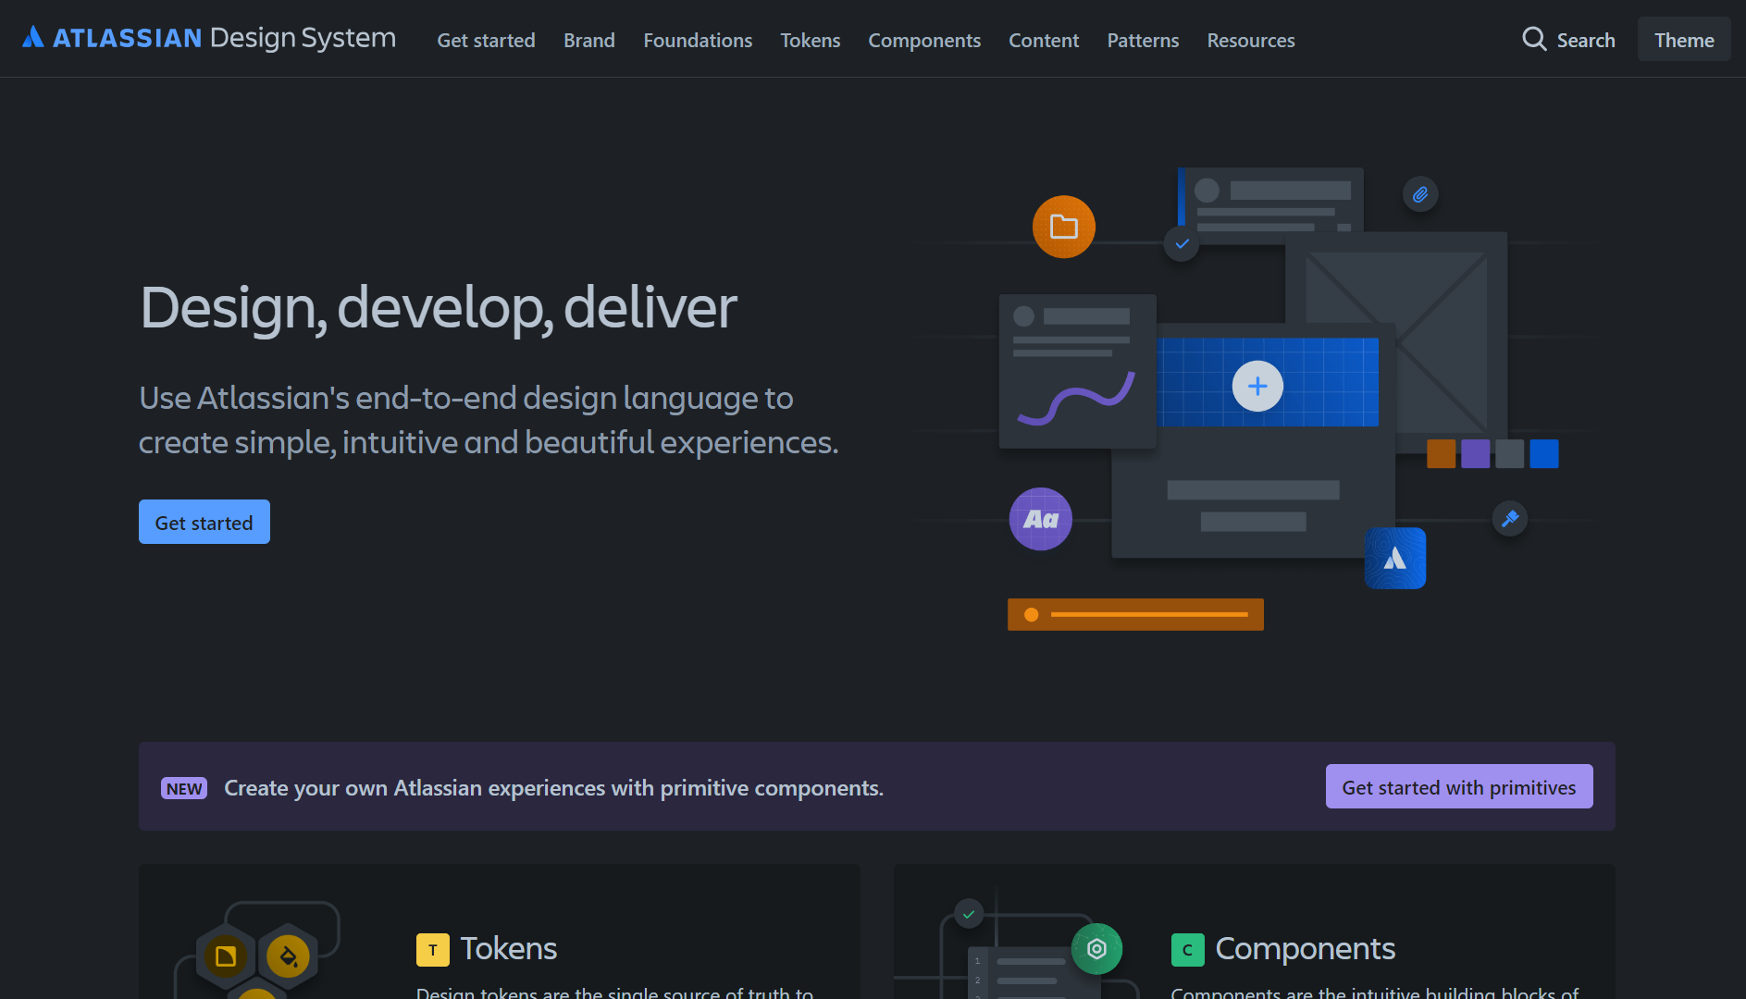Click the Search button in the header
Image resolution: width=1746 pixels, height=999 pixels.
(x=1568, y=40)
